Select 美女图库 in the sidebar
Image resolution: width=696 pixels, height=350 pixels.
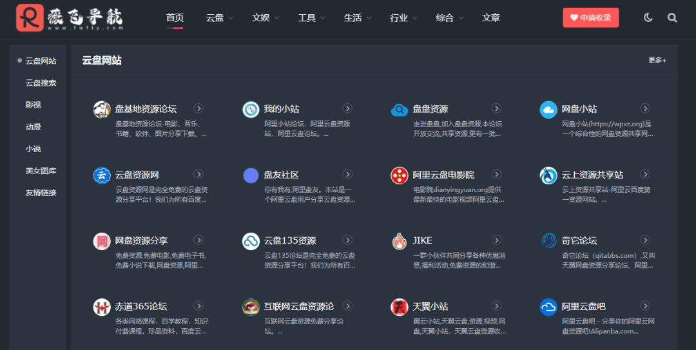coord(41,171)
